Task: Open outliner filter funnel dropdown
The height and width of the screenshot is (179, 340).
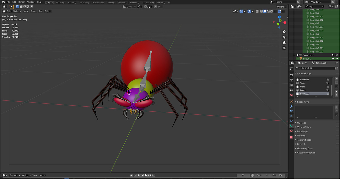Action: [x=331, y=7]
